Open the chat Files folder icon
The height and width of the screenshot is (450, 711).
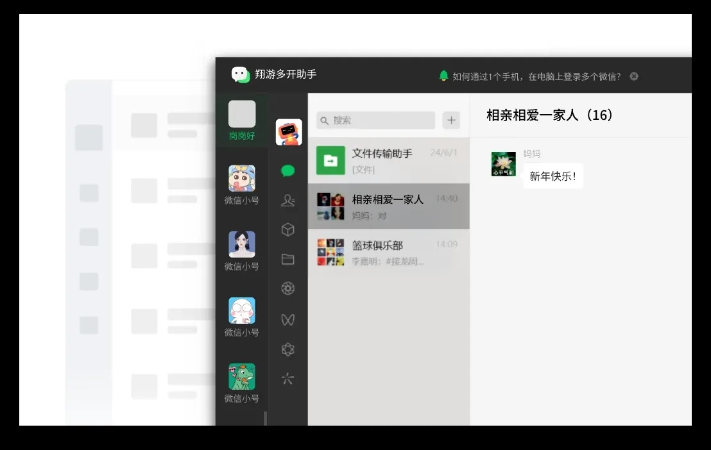287,258
